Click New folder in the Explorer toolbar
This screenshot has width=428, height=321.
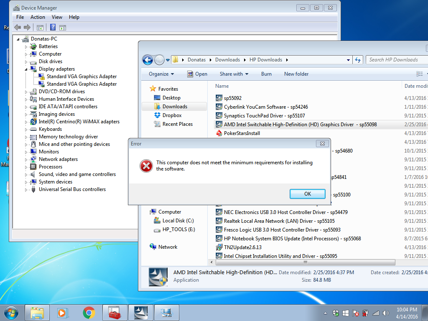pyautogui.click(x=296, y=74)
